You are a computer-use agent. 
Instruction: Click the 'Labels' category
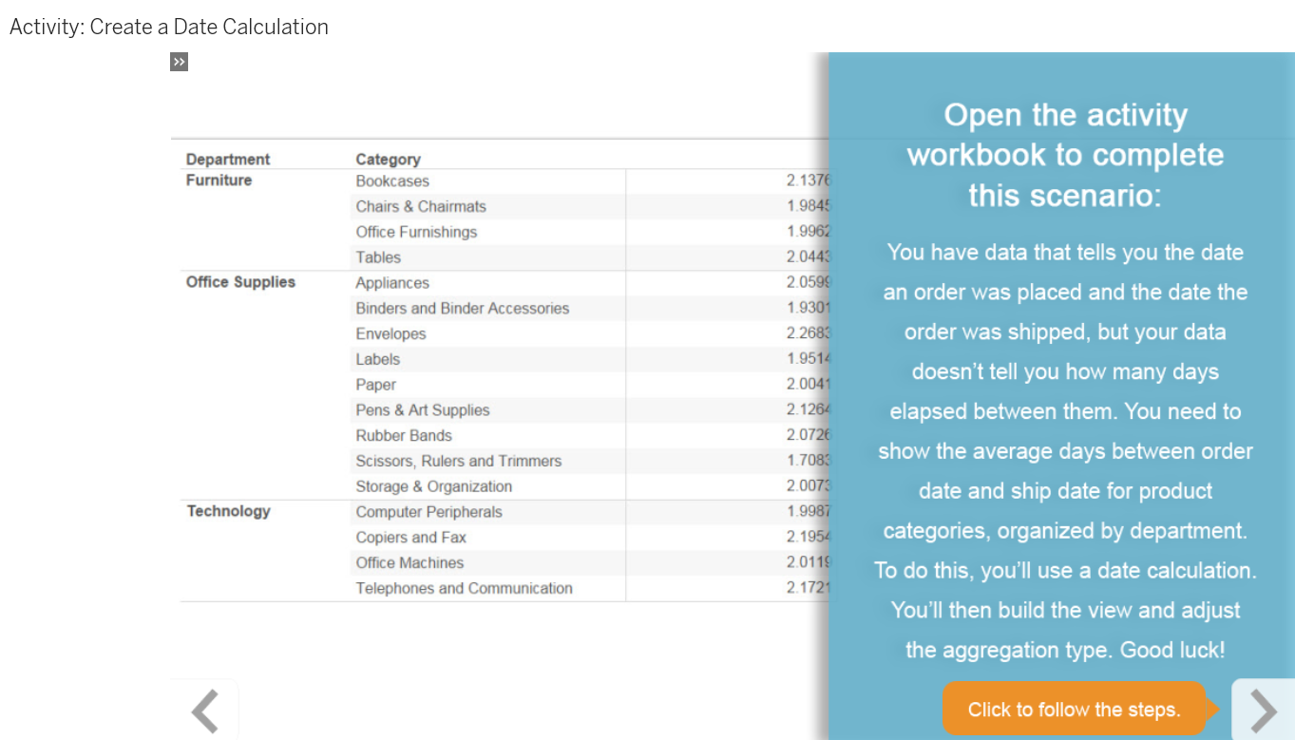[x=378, y=359]
